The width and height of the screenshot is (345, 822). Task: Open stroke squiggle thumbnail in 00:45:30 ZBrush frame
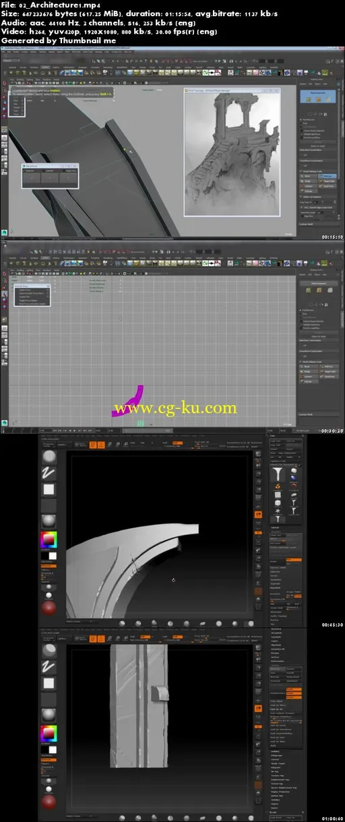[49, 473]
